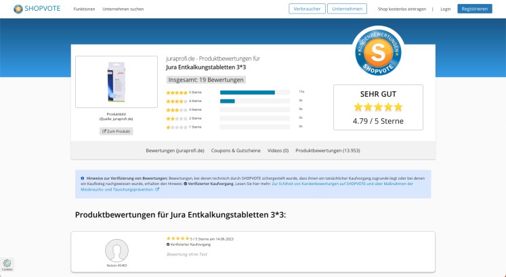506x277 pixels.
Task: Switch to Bewertungen (juraprofi.de) tab
Action: pos(175,151)
